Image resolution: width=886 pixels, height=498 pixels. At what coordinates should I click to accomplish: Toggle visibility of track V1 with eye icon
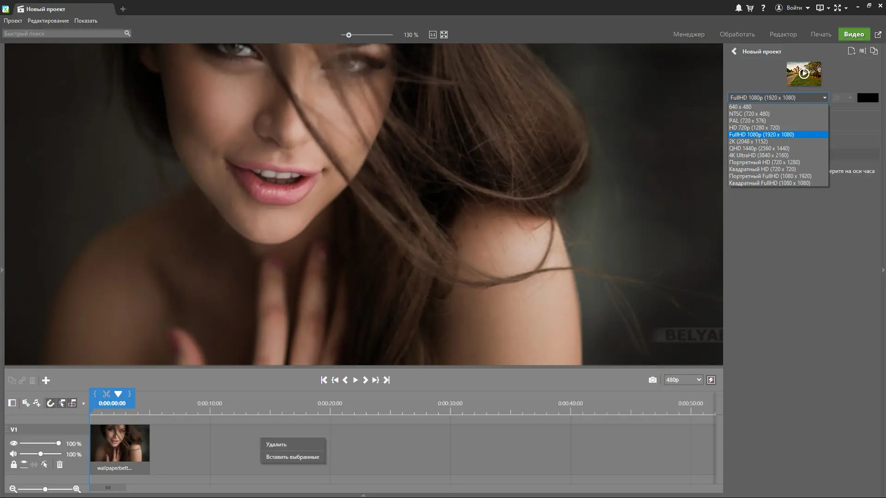[x=14, y=443]
